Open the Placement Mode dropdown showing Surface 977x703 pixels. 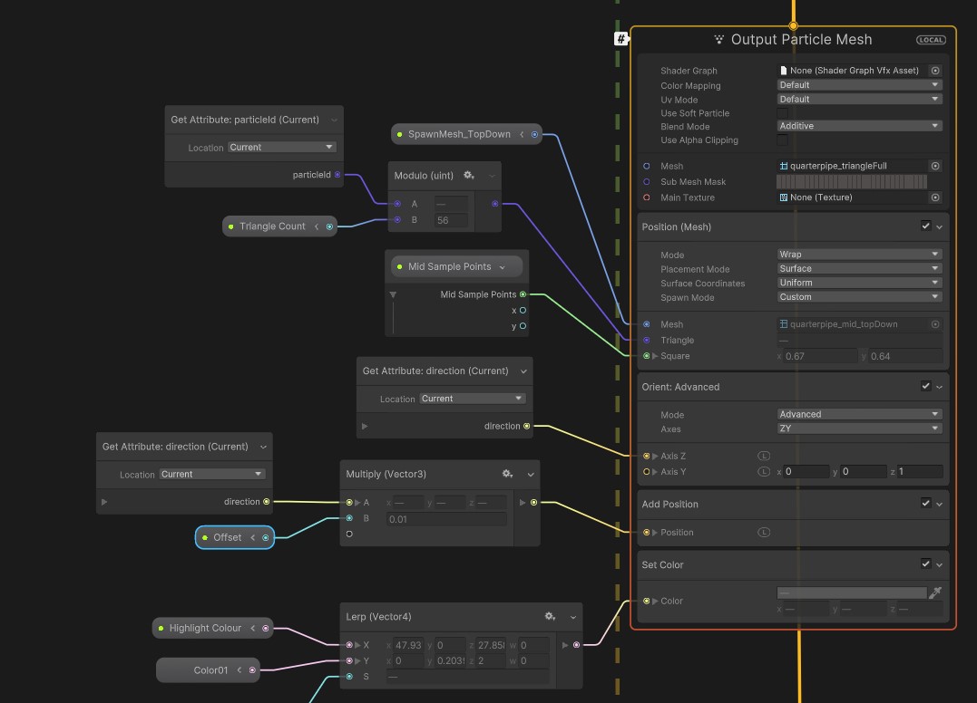tap(858, 268)
